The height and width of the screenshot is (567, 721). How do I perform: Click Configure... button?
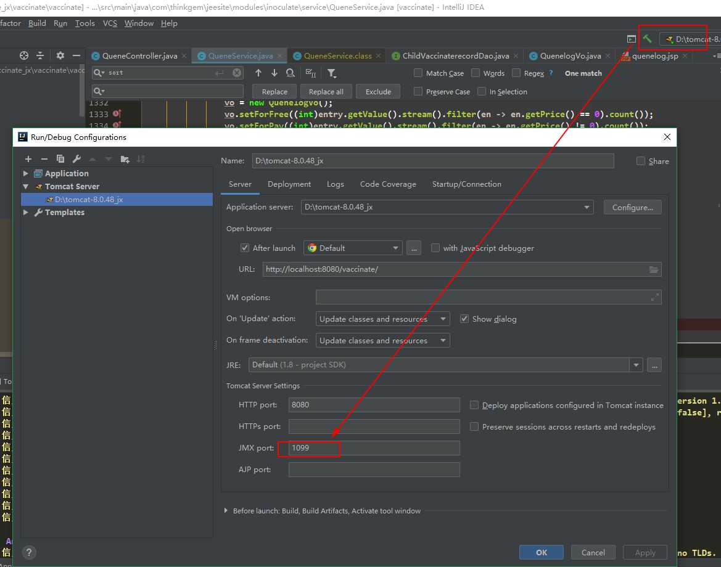pos(632,207)
